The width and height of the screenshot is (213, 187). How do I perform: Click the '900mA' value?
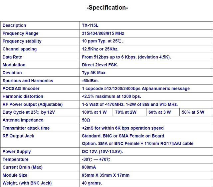(89, 167)
